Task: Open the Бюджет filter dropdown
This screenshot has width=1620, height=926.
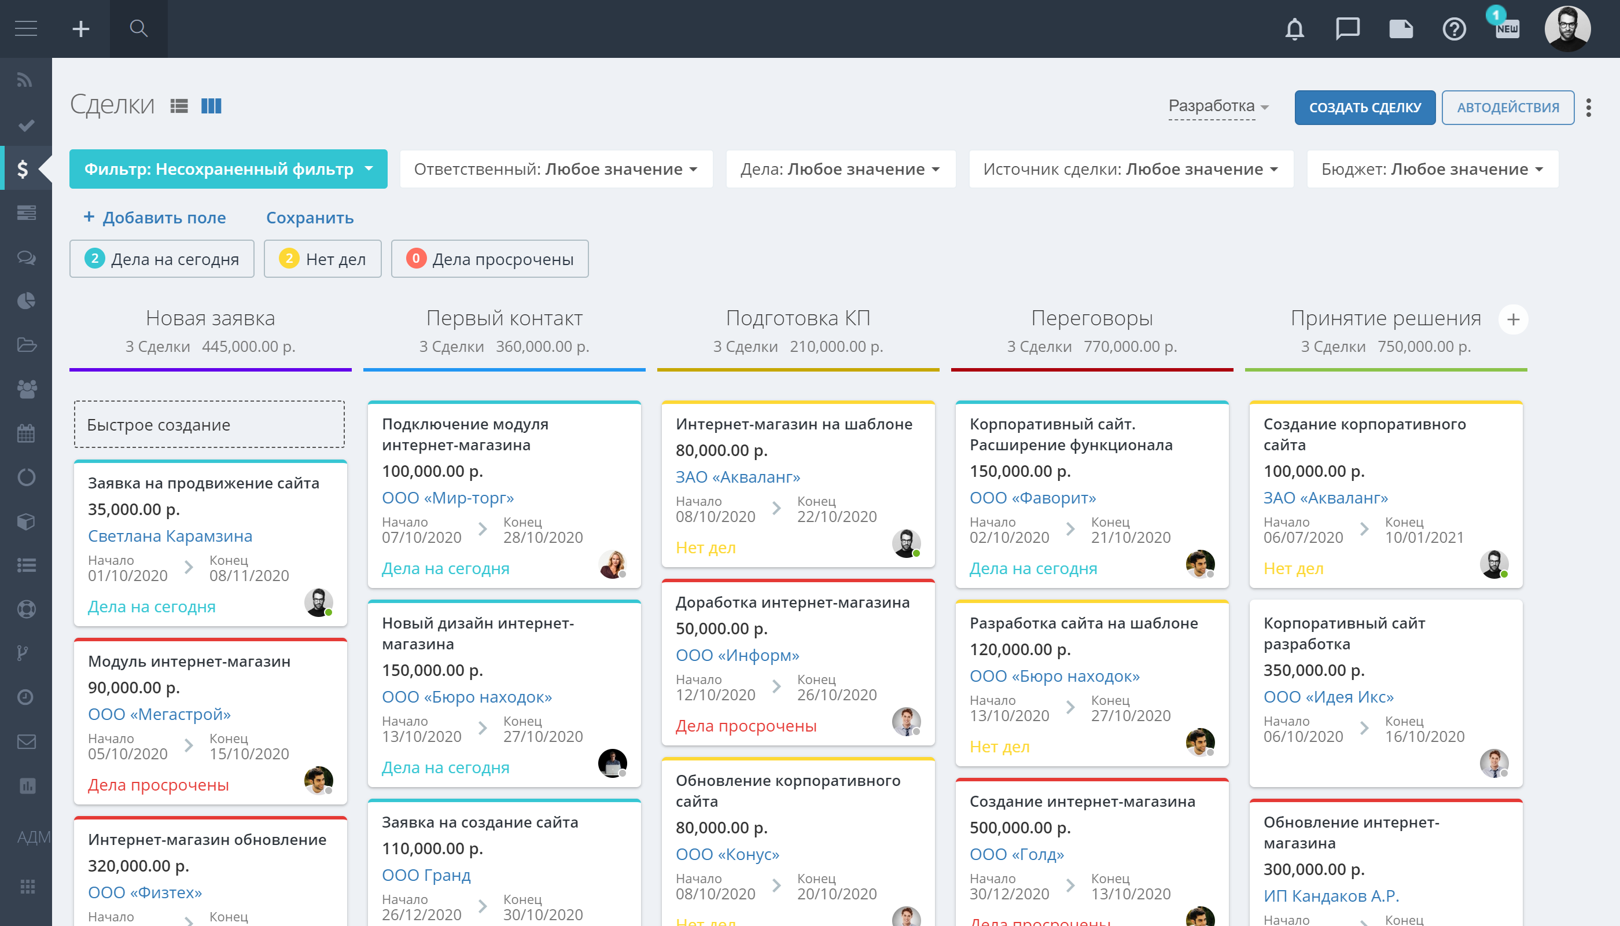Action: pyautogui.click(x=1432, y=169)
